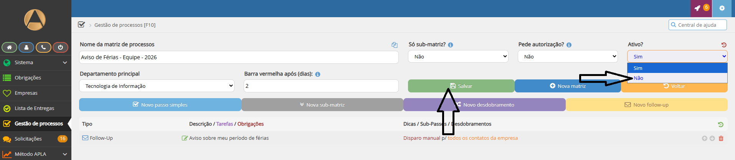Open the 'Só sub-matriz?' dropdown
735x160 pixels.
pyautogui.click(x=458, y=57)
